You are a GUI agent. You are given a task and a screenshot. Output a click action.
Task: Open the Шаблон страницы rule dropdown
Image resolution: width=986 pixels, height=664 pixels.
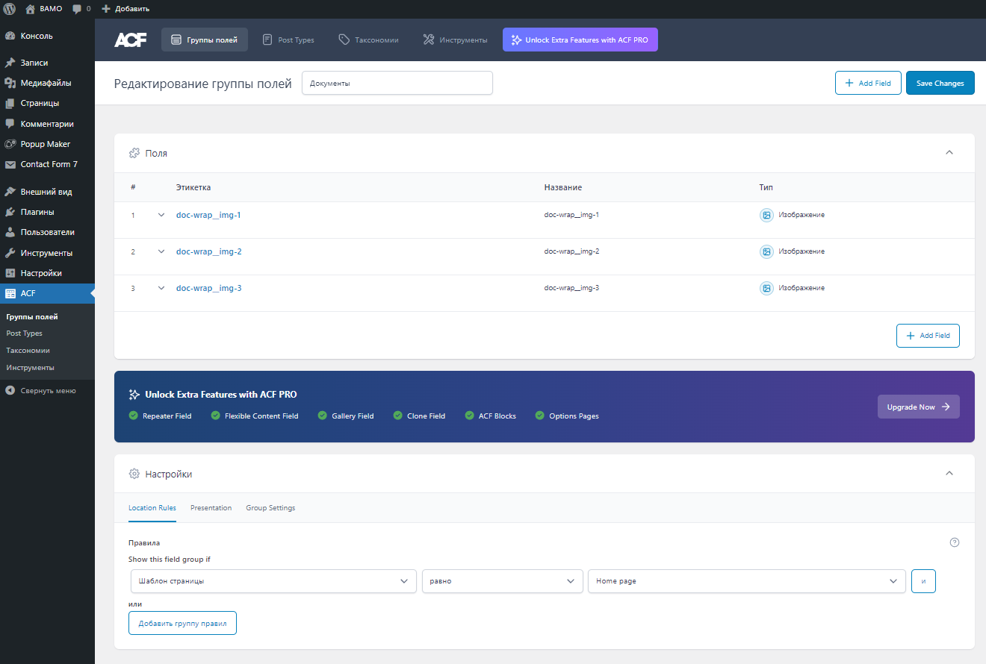[273, 581]
